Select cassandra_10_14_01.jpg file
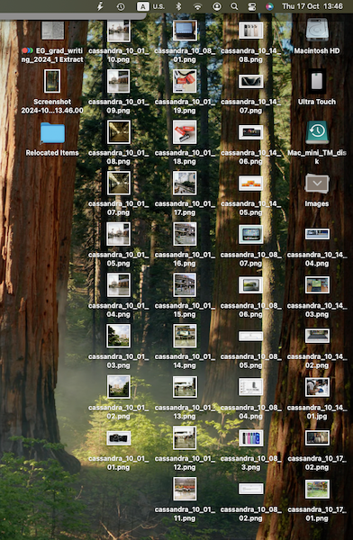This screenshot has height=540, width=353. pos(317,387)
